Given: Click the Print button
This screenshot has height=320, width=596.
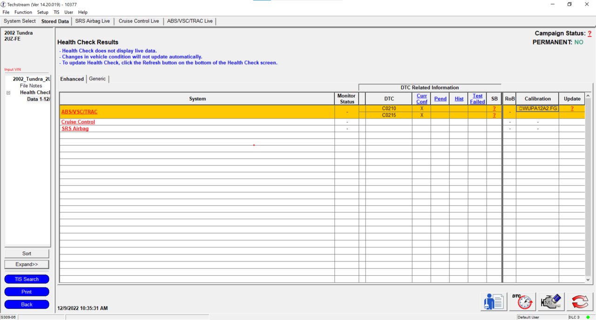Looking at the screenshot, I should point(27,292).
